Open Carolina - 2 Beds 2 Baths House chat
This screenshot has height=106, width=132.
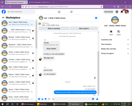[x=18, y=61]
